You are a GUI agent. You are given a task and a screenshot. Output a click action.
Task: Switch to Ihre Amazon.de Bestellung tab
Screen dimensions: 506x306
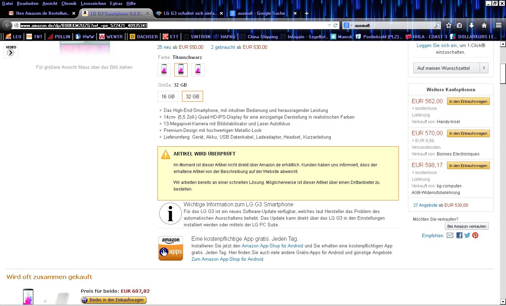coord(42,13)
